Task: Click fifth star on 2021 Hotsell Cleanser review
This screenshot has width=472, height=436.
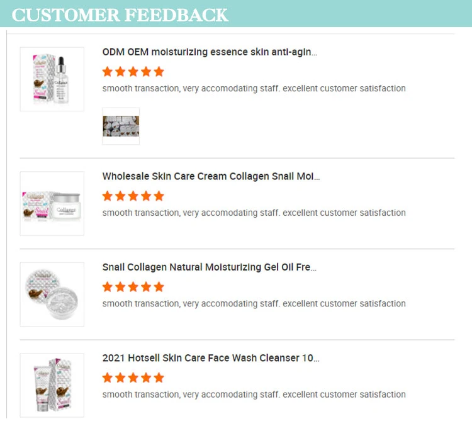Action: (x=159, y=377)
